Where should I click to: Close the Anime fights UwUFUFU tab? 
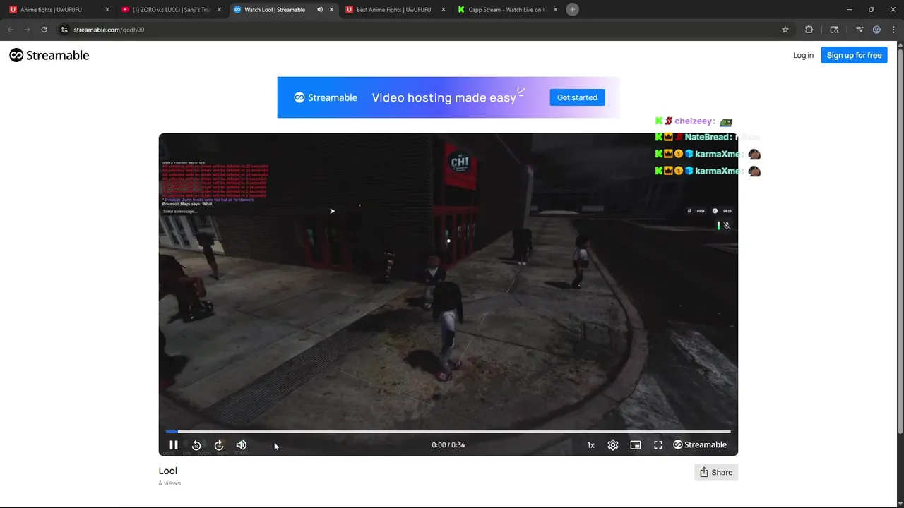pyautogui.click(x=107, y=10)
